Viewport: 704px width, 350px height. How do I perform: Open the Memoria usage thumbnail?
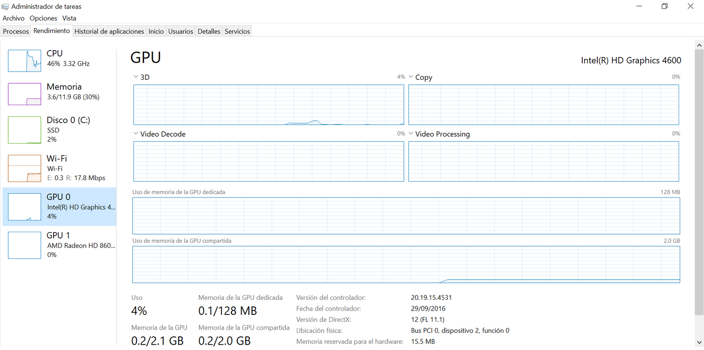pos(24,94)
